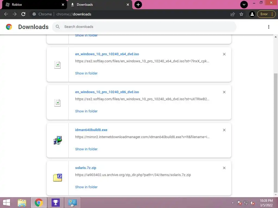
Task: Click the Error update button
Action: [x=266, y=14]
